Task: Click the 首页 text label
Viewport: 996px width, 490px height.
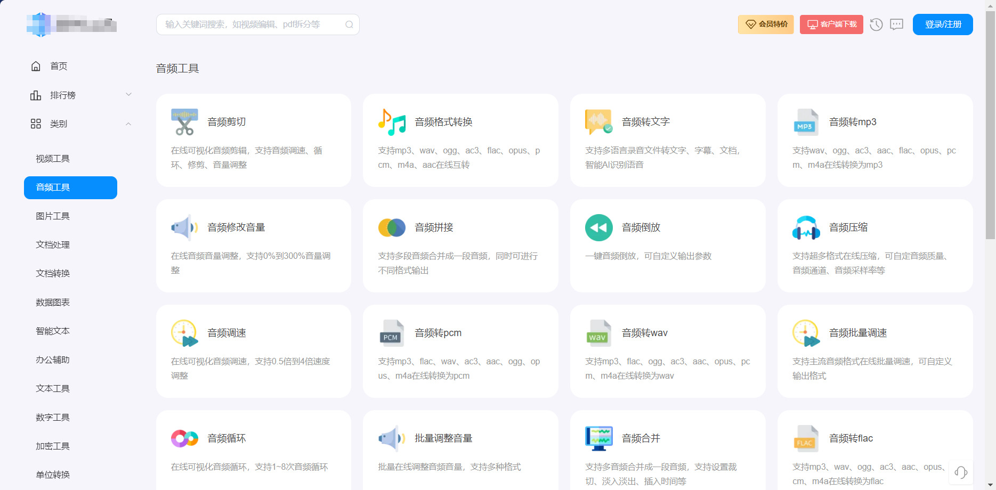Action: [59, 66]
